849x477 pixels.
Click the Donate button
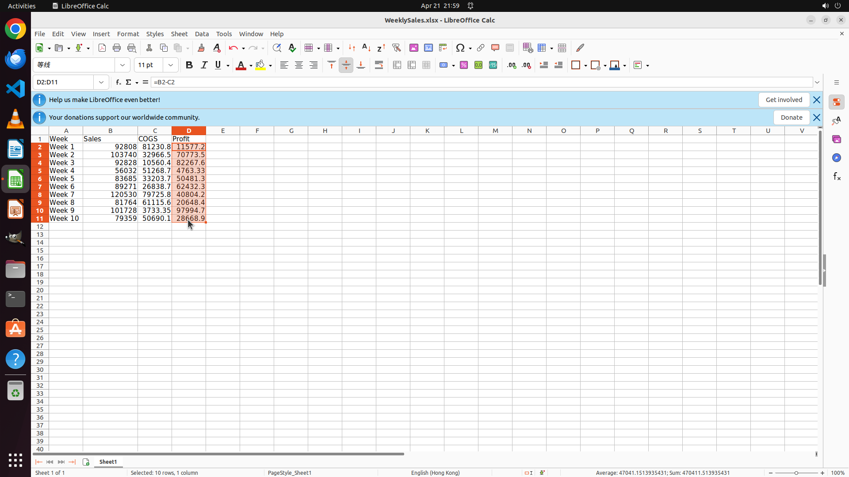tap(791, 117)
